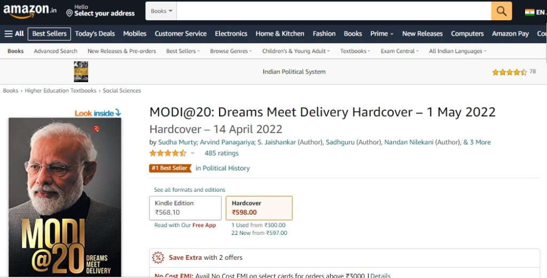The image size is (547, 278).
Task: Click inside the search text field
Action: click(334, 11)
